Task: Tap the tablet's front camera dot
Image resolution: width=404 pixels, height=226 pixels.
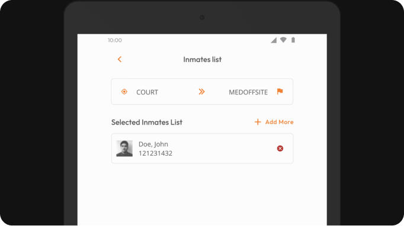Action: (x=202, y=18)
